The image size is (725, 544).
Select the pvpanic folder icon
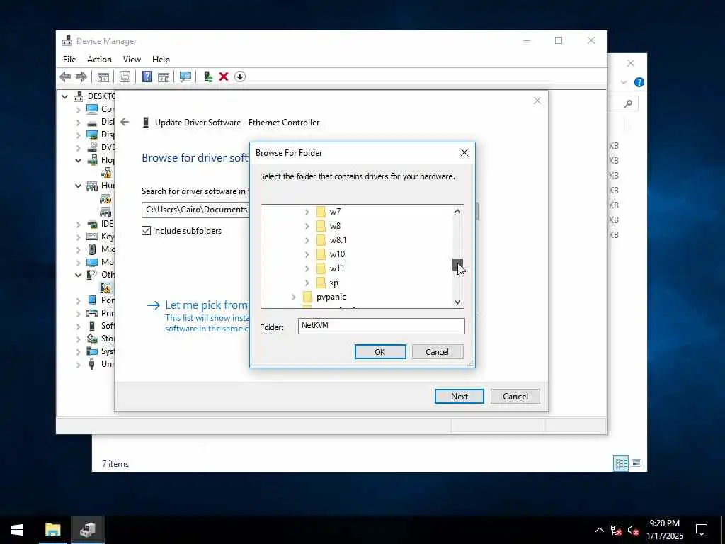pos(307,297)
